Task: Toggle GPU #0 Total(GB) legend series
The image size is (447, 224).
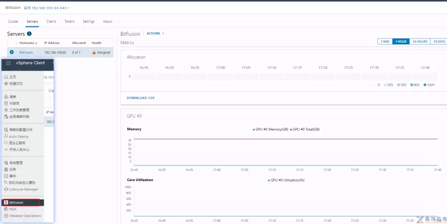Action: pyautogui.click(x=305, y=129)
